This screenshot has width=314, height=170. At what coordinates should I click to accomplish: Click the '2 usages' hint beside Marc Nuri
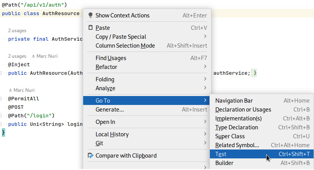(x=17, y=56)
